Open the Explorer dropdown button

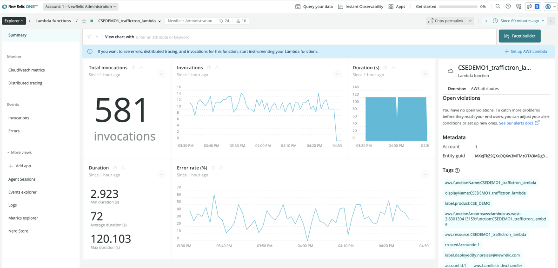(x=14, y=21)
